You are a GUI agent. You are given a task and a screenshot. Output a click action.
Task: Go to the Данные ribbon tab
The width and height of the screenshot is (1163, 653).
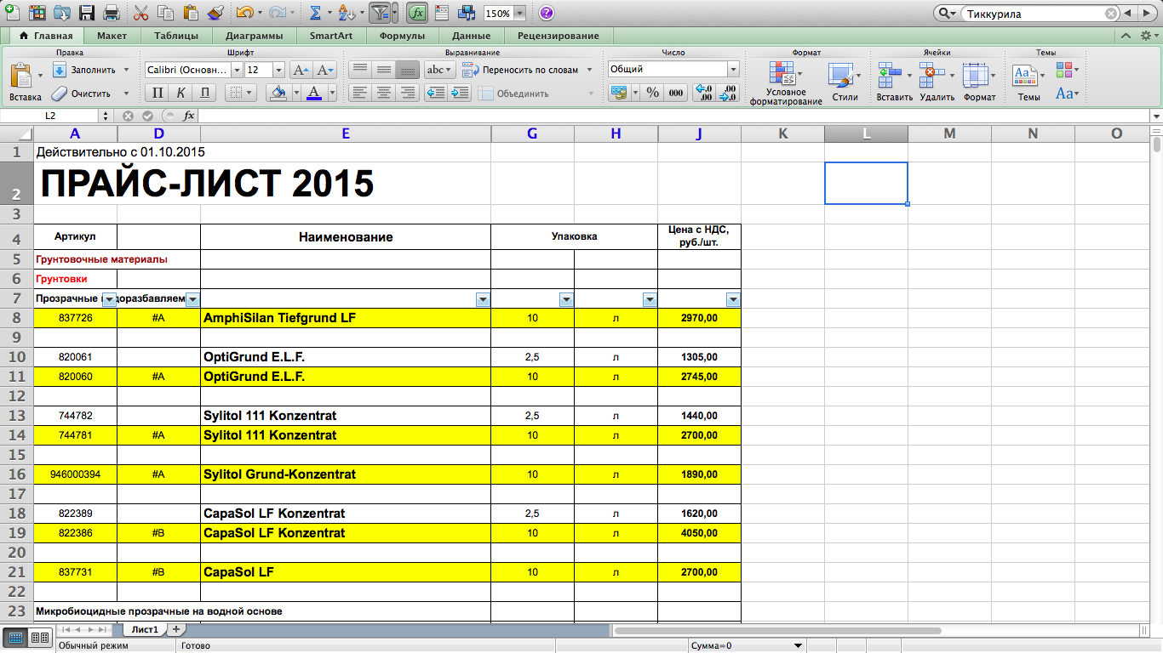tap(471, 36)
